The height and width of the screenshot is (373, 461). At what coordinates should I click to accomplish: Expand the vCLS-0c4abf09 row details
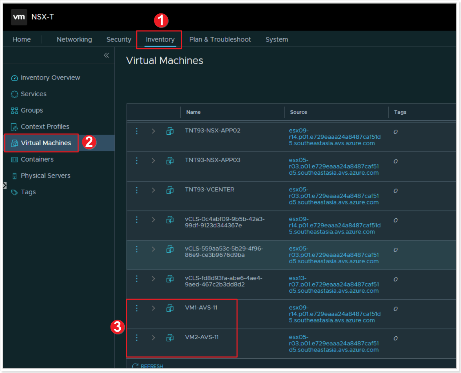(x=153, y=219)
